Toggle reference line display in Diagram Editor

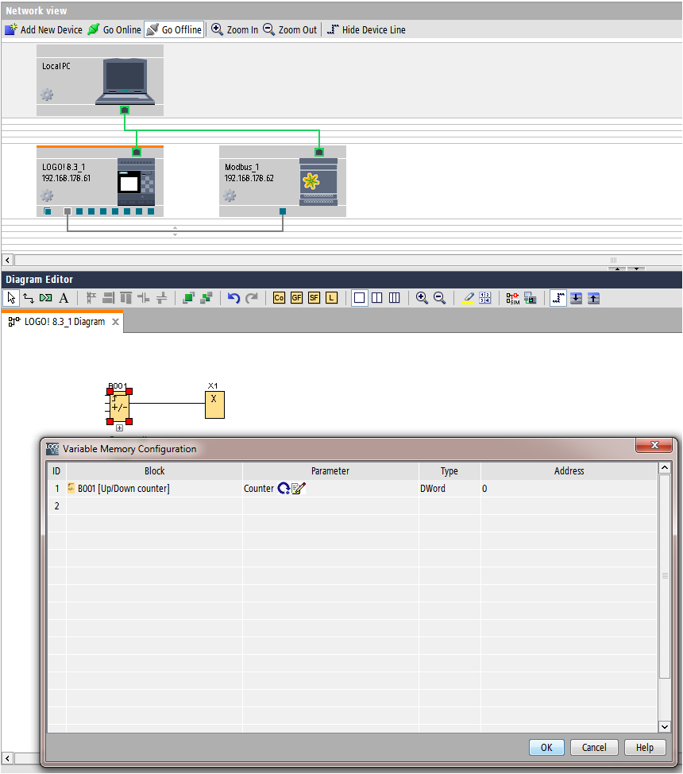pos(558,298)
